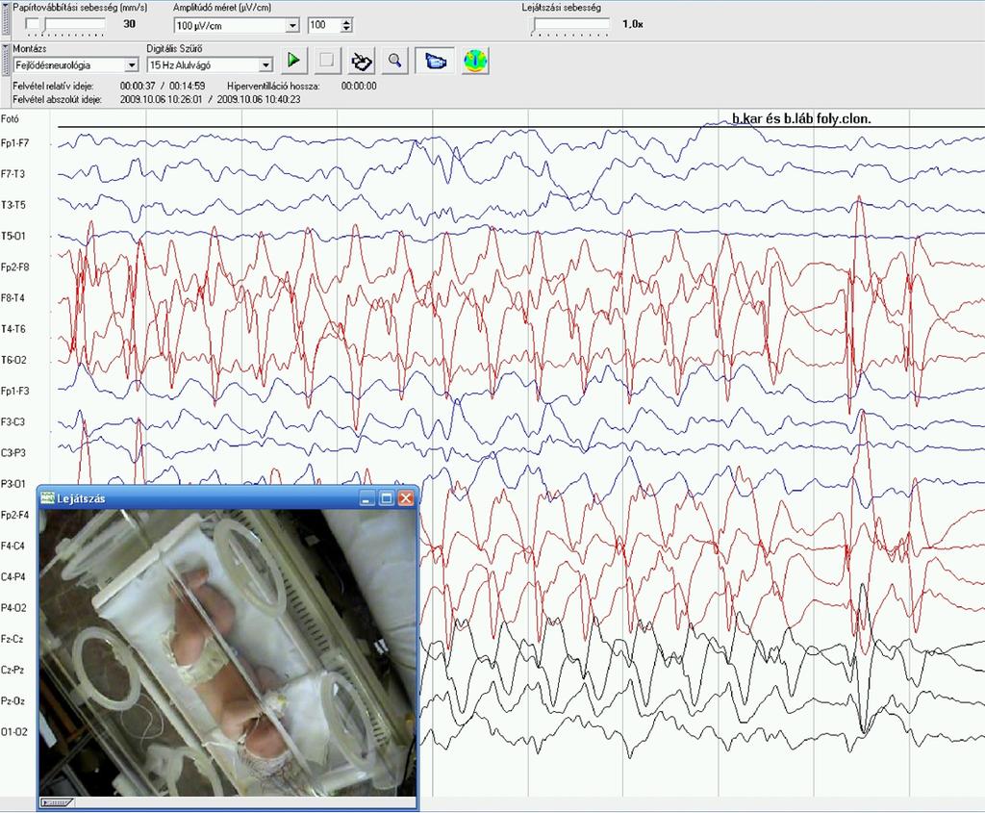
Task: Select the F3-C3 channel label
Action: (13, 422)
